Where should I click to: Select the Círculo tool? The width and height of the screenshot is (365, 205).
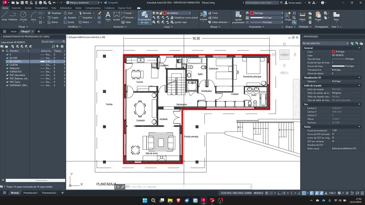tap(23, 16)
